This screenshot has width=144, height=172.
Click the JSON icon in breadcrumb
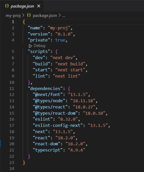click(x=29, y=15)
